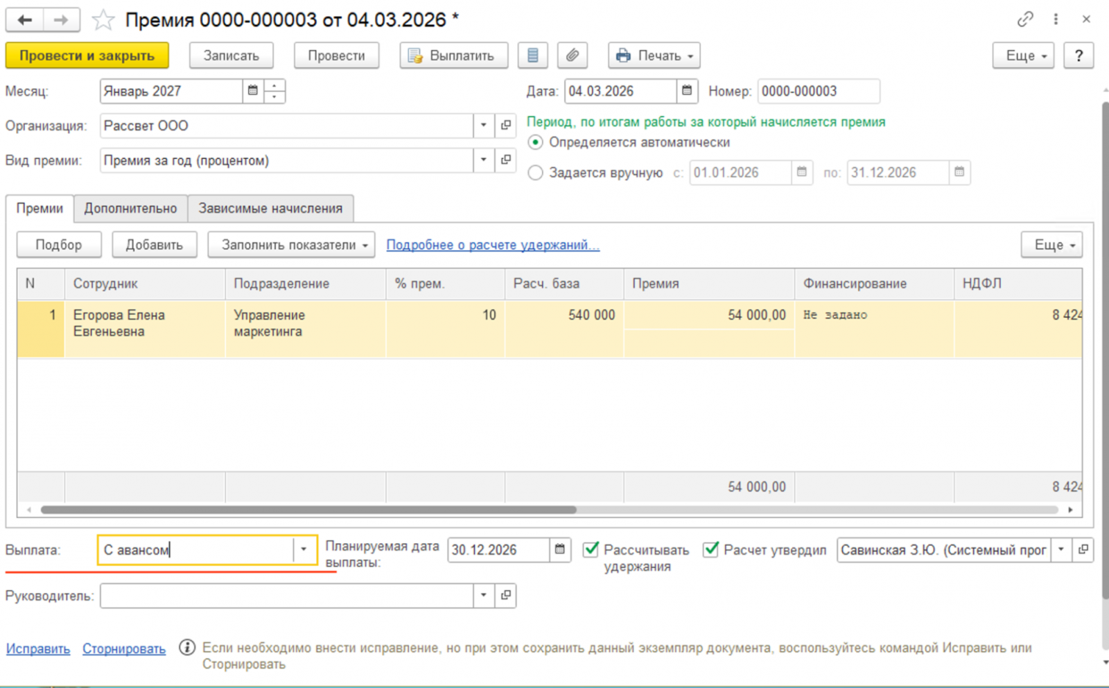The width and height of the screenshot is (1109, 688).
Task: Open calendar for period start 01.01.2026
Action: pos(802,172)
